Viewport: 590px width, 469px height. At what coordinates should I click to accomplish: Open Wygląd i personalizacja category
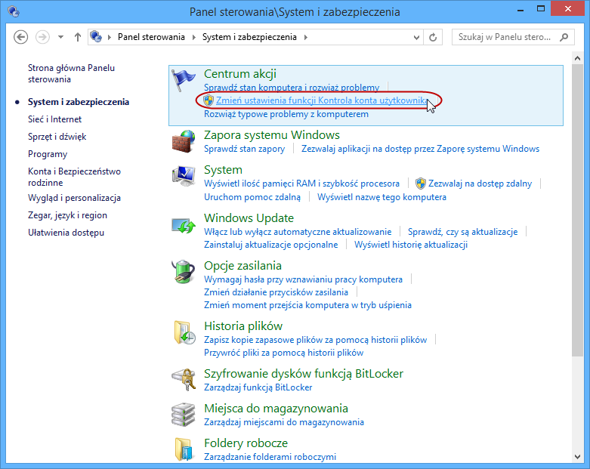(74, 198)
